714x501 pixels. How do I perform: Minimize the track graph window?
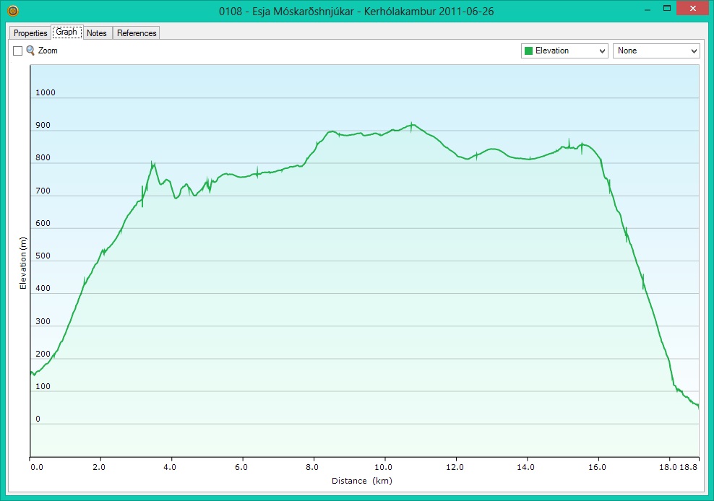coord(647,9)
